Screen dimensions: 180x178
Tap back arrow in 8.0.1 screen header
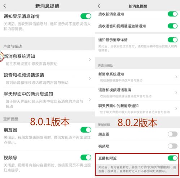click(x=5, y=6)
